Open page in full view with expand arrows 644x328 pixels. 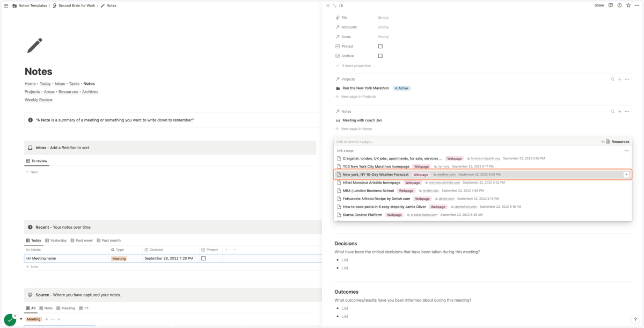pyautogui.click(x=334, y=5)
